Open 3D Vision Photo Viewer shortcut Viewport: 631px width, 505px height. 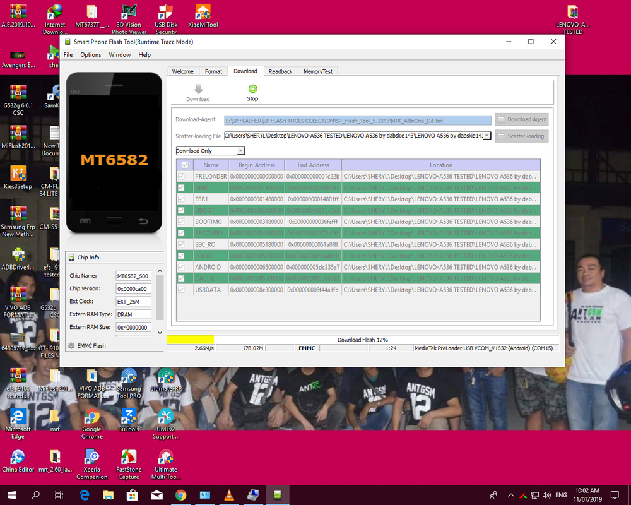pyautogui.click(x=129, y=19)
